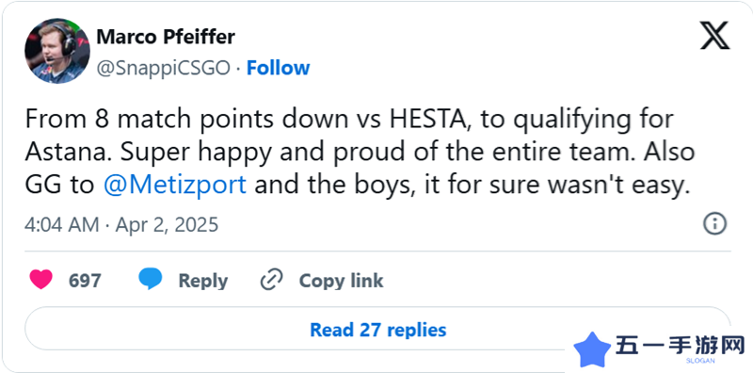Click the Copy link text

click(341, 281)
